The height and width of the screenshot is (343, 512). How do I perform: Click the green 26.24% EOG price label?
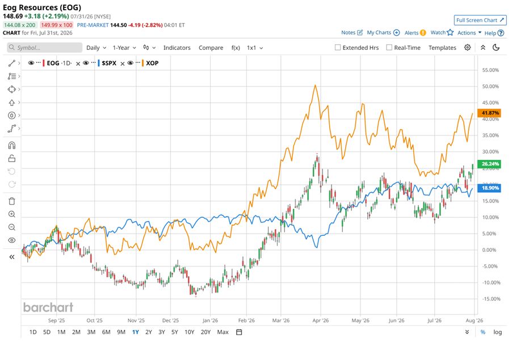coord(489,164)
